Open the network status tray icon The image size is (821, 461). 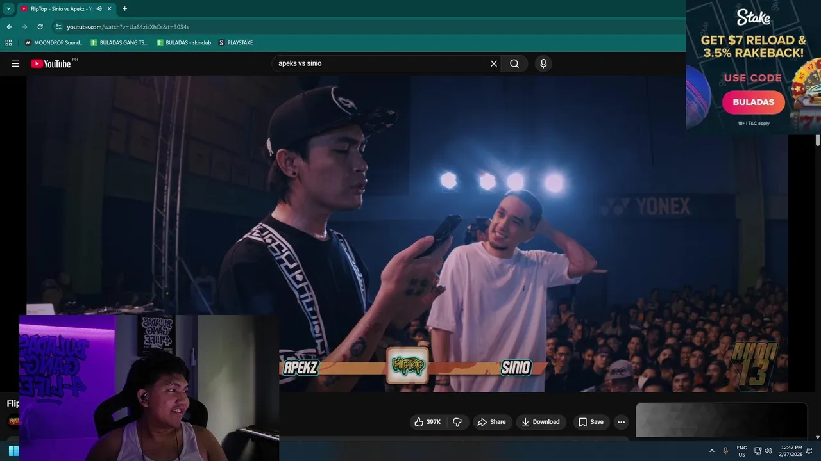(758, 451)
